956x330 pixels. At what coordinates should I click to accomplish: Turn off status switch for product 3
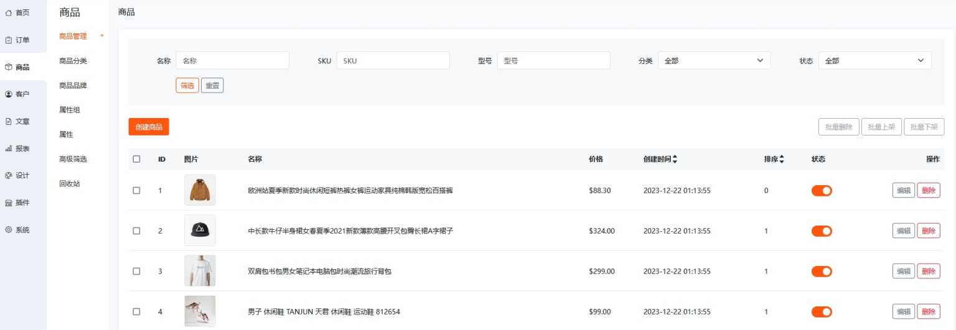point(822,271)
